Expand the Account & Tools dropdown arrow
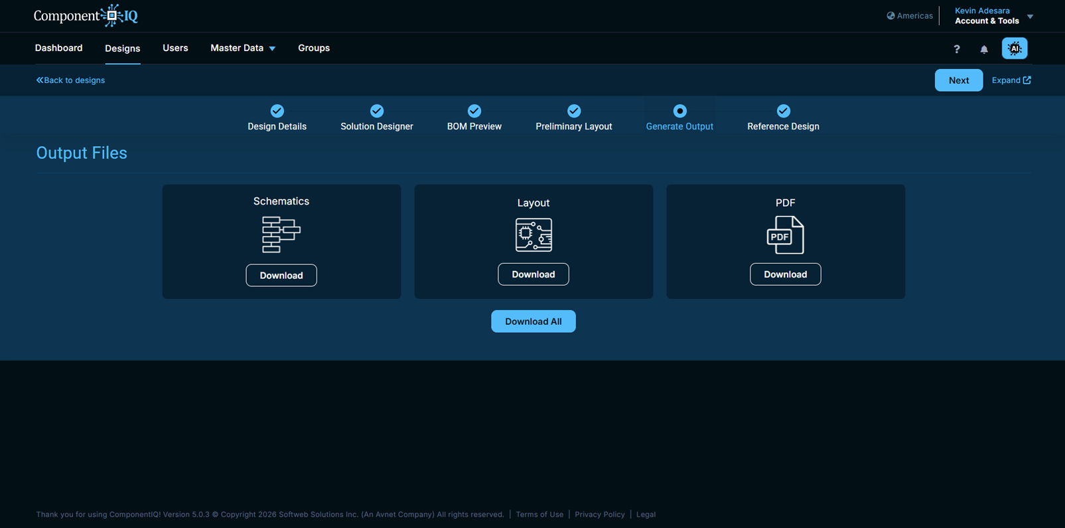This screenshot has height=528, width=1065. tap(1030, 17)
